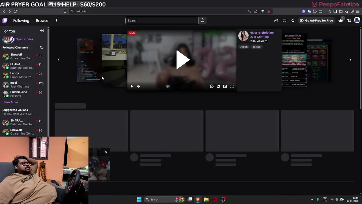This screenshot has width=362, height=204.
Task: Open the user profile avatar menu
Action: click(x=357, y=20)
